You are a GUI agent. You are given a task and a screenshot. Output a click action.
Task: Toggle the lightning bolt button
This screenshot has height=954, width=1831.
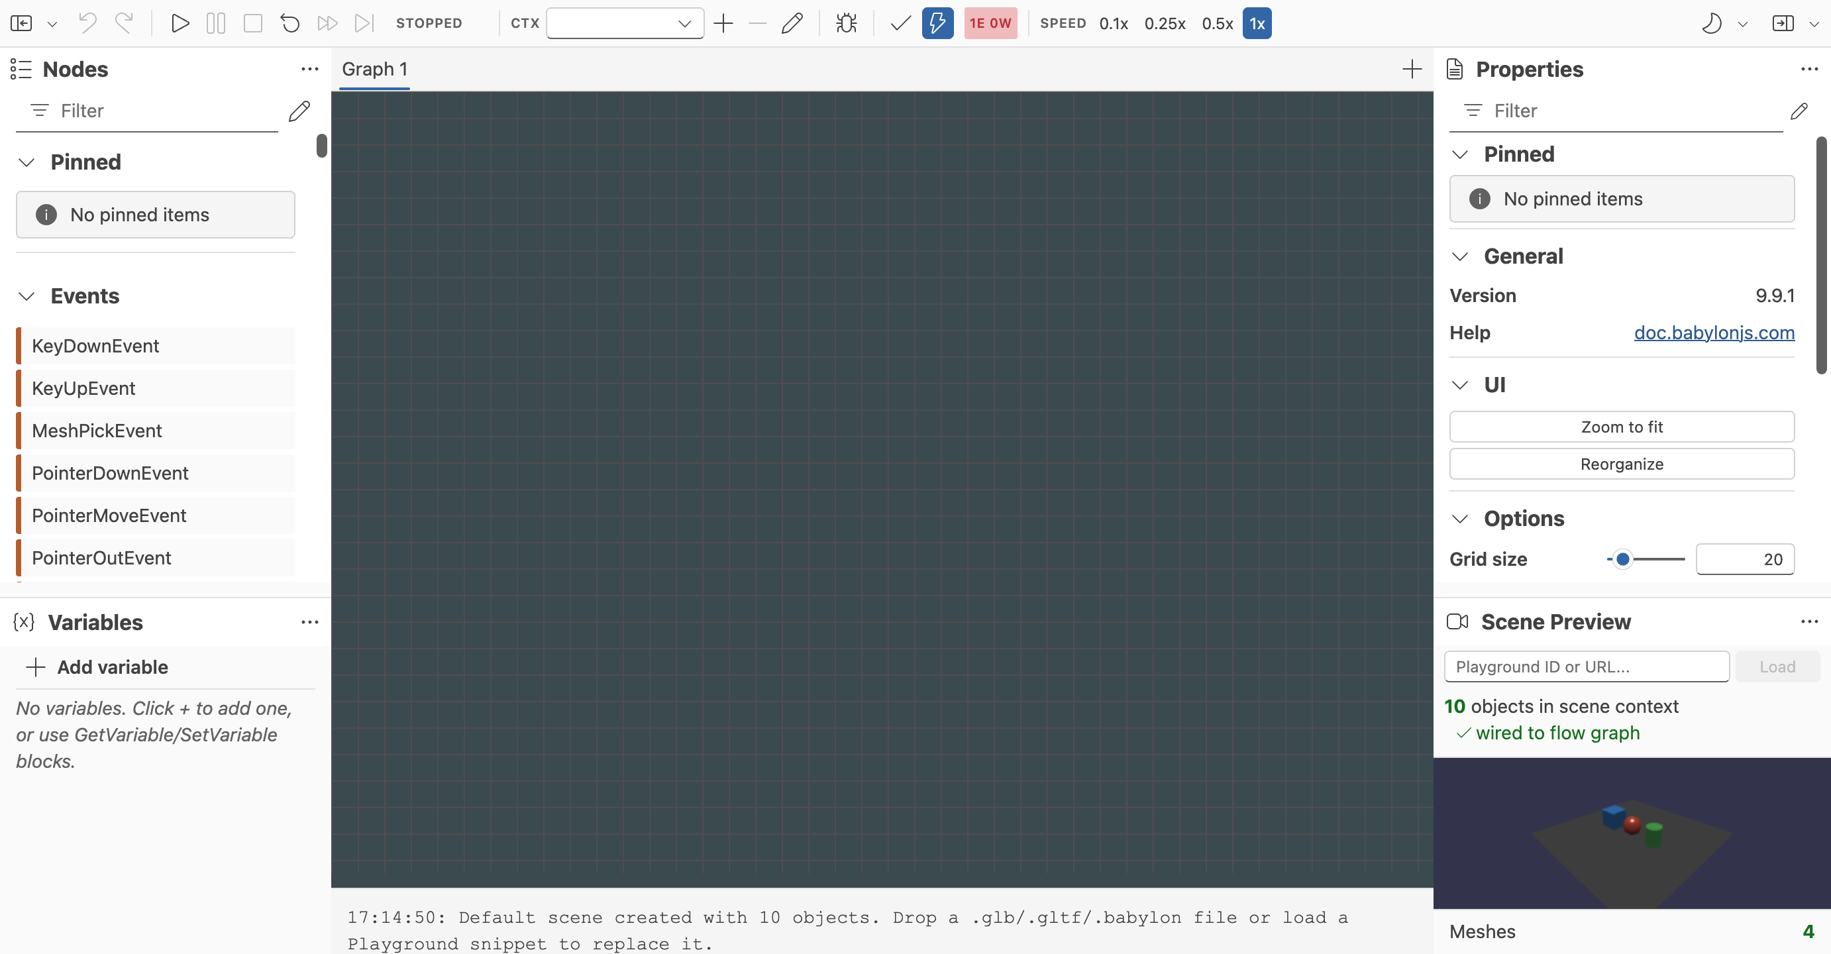pyautogui.click(x=937, y=23)
